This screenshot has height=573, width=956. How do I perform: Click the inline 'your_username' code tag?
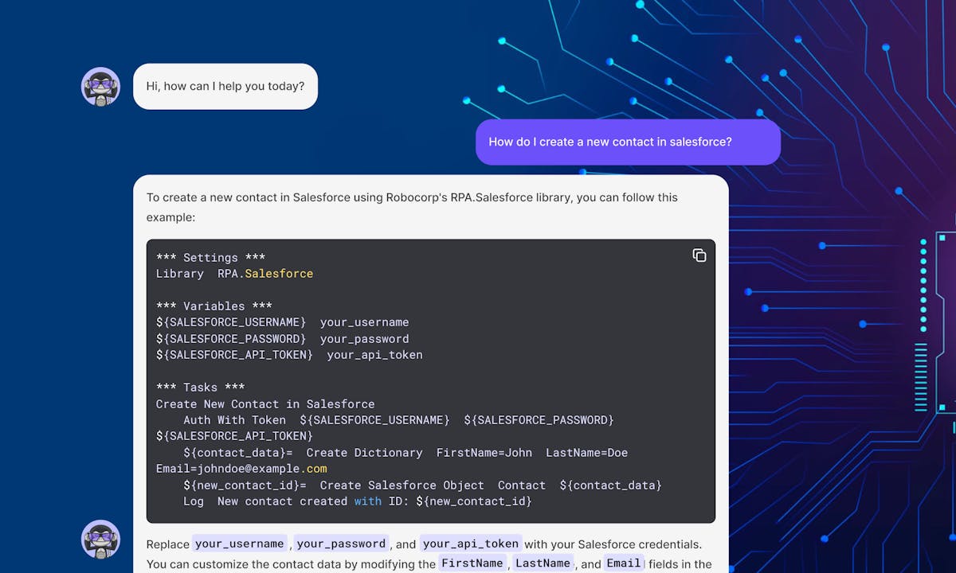tap(240, 544)
